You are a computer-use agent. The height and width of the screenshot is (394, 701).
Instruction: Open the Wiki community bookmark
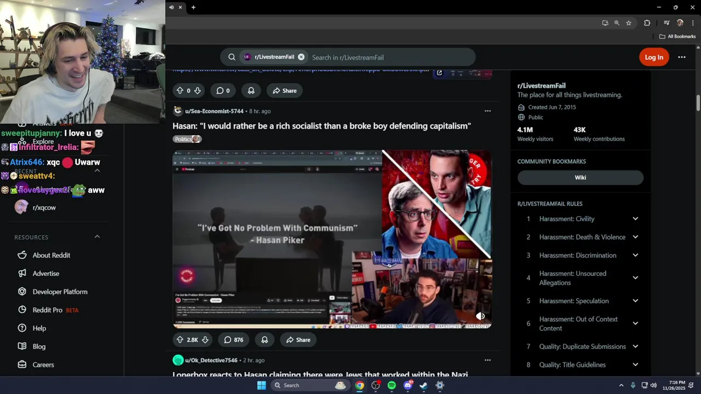[581, 177]
